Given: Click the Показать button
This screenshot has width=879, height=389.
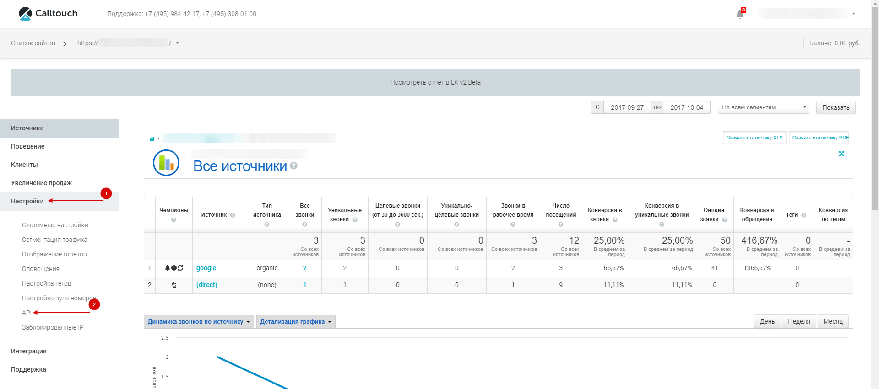Looking at the screenshot, I should 836,107.
